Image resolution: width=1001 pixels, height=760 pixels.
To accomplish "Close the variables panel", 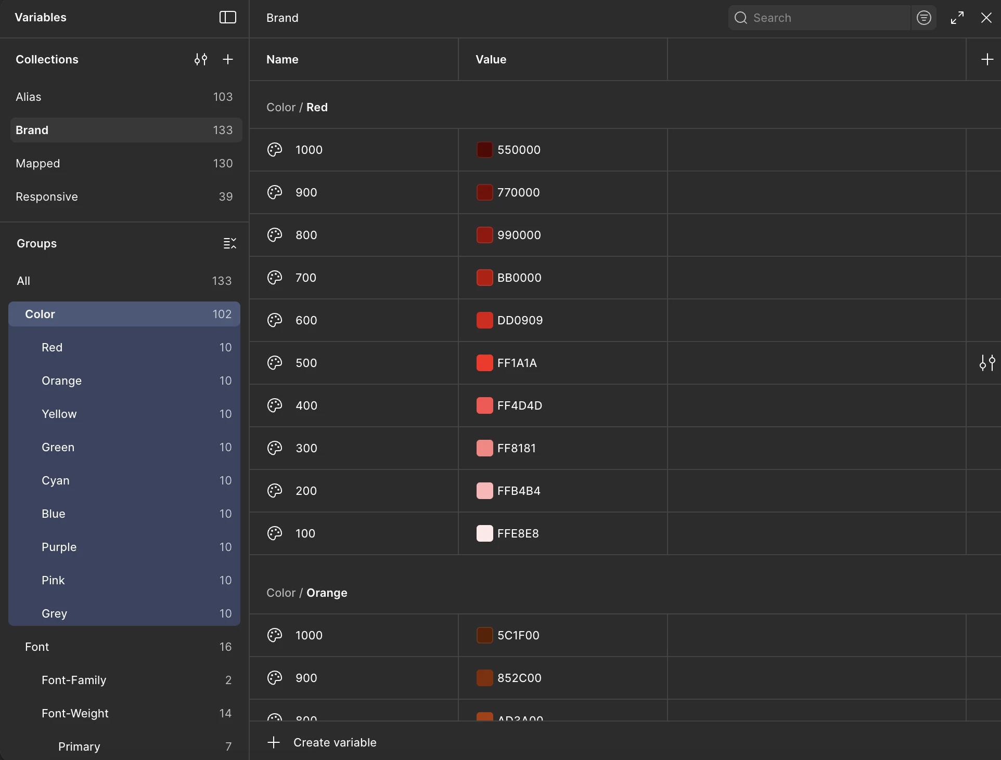I will (986, 18).
